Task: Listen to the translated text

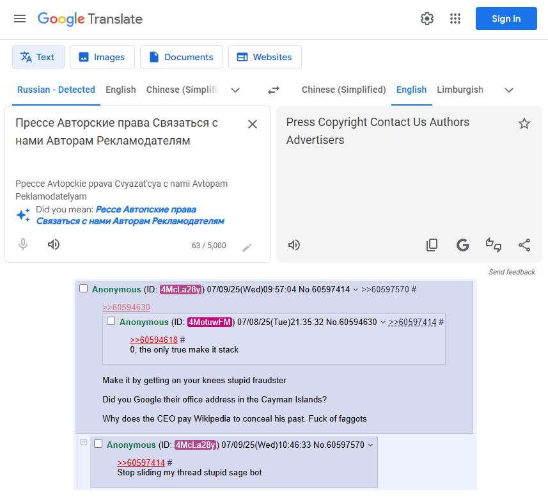Action: tap(294, 245)
